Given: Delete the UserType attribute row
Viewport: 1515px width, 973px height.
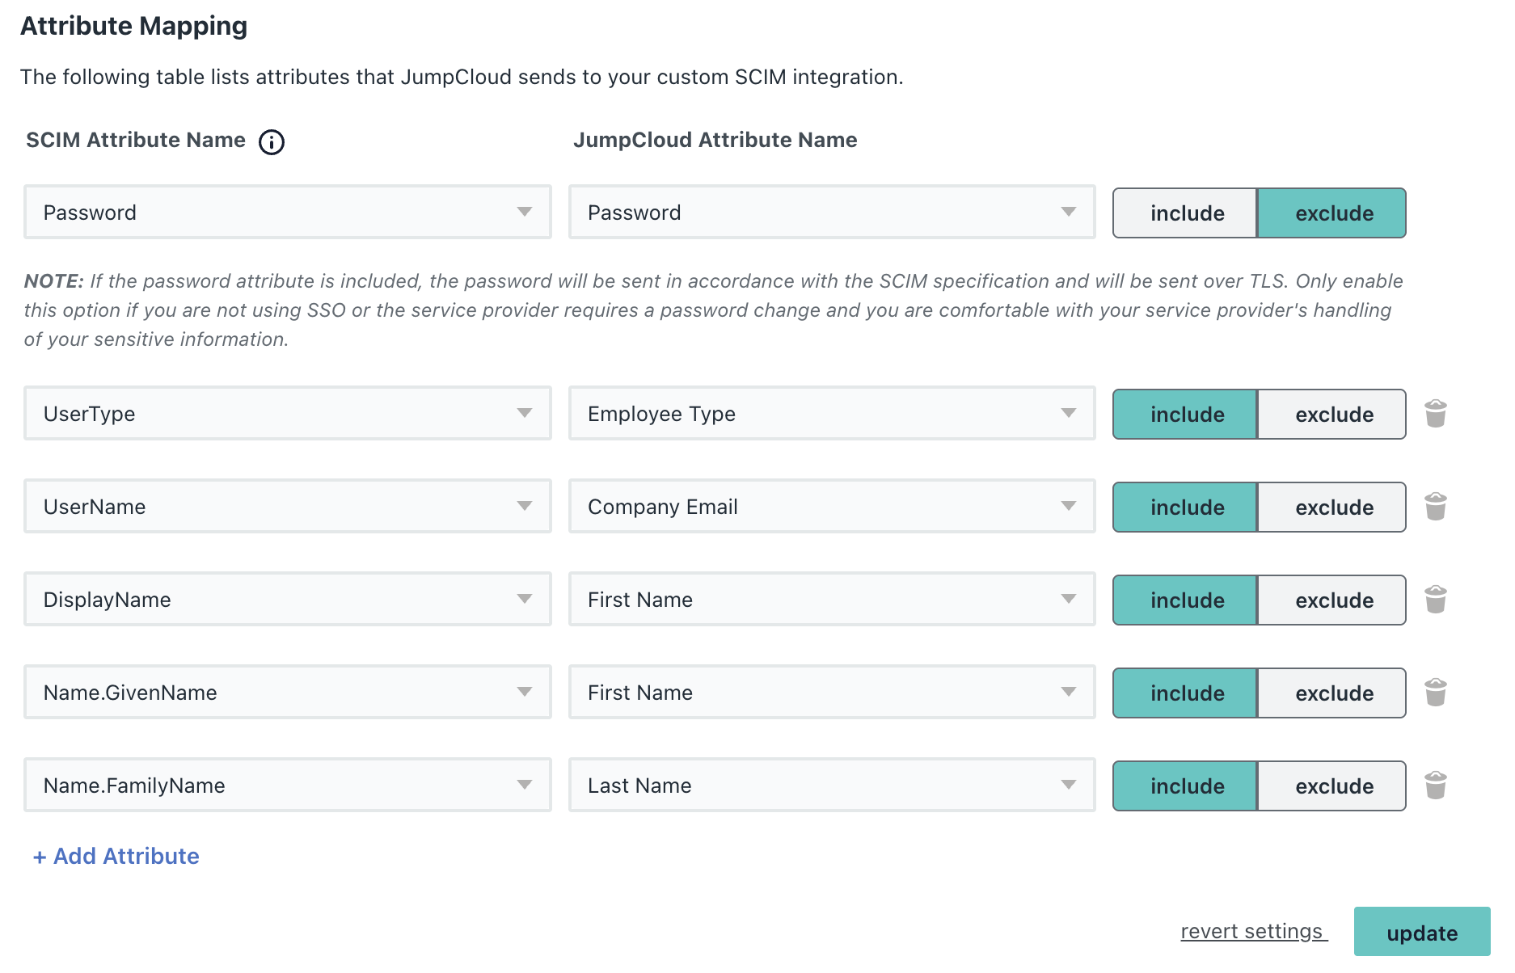Looking at the screenshot, I should [x=1436, y=414].
